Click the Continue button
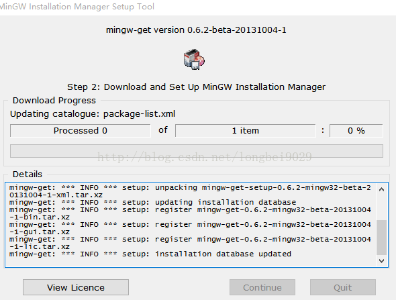 [262, 287]
